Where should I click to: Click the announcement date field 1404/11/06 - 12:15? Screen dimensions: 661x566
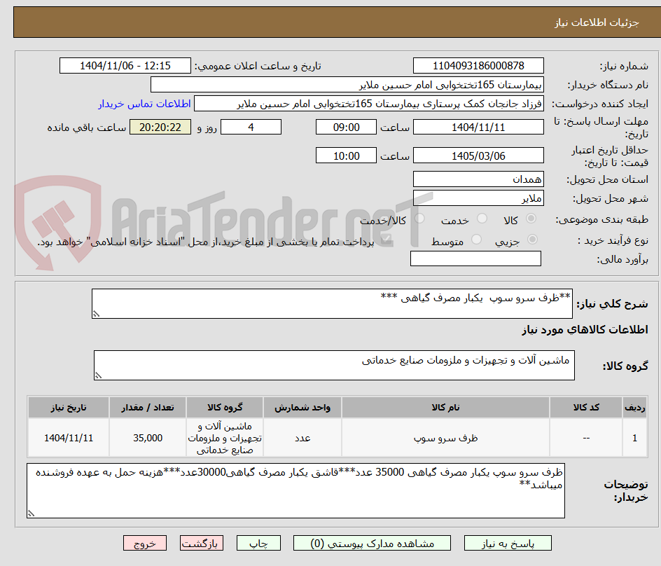click(125, 66)
